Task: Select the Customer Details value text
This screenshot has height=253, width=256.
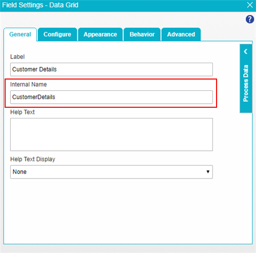Action: tap(34, 69)
